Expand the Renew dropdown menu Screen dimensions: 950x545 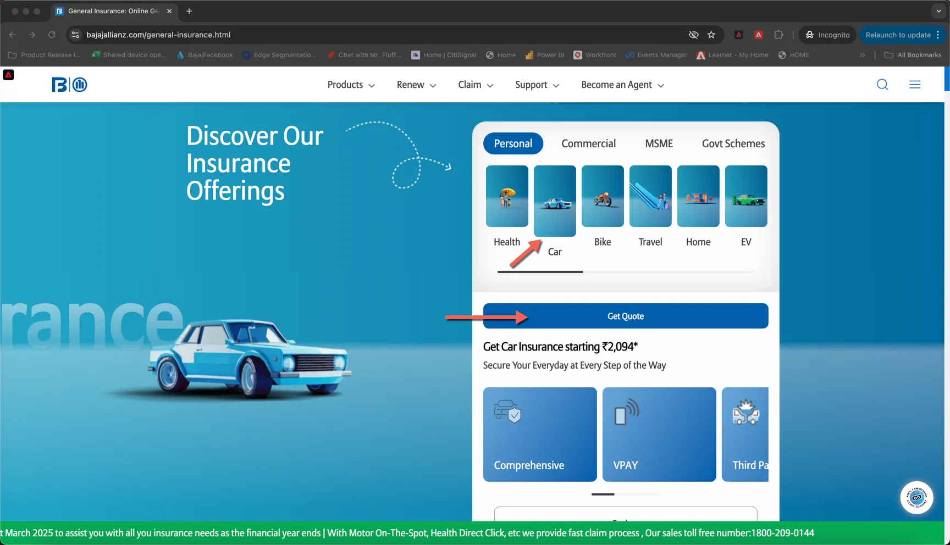tap(417, 85)
